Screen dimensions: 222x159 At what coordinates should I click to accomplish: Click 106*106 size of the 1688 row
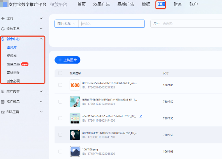168,85
